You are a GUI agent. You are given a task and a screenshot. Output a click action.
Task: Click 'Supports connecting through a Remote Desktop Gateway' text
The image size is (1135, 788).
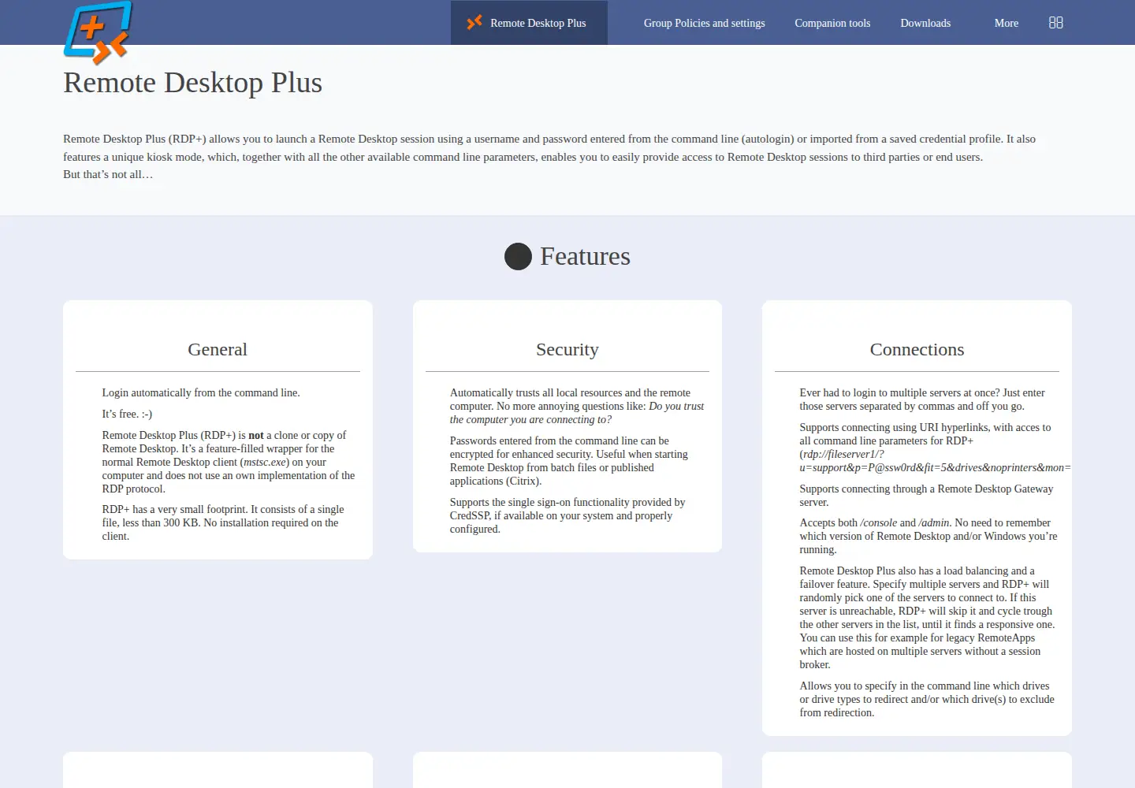926,495
